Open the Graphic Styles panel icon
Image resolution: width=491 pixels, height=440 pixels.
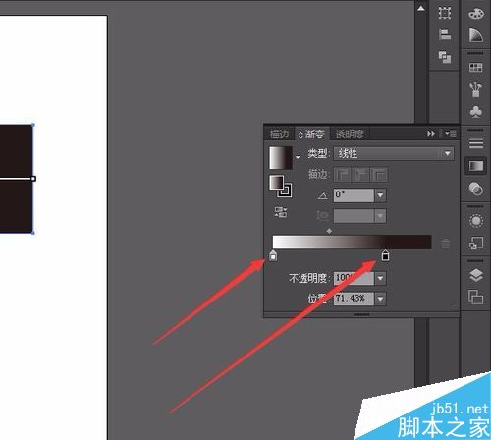click(476, 243)
